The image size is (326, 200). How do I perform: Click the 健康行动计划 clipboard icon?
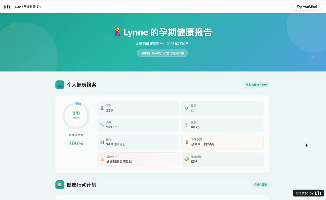60,185
